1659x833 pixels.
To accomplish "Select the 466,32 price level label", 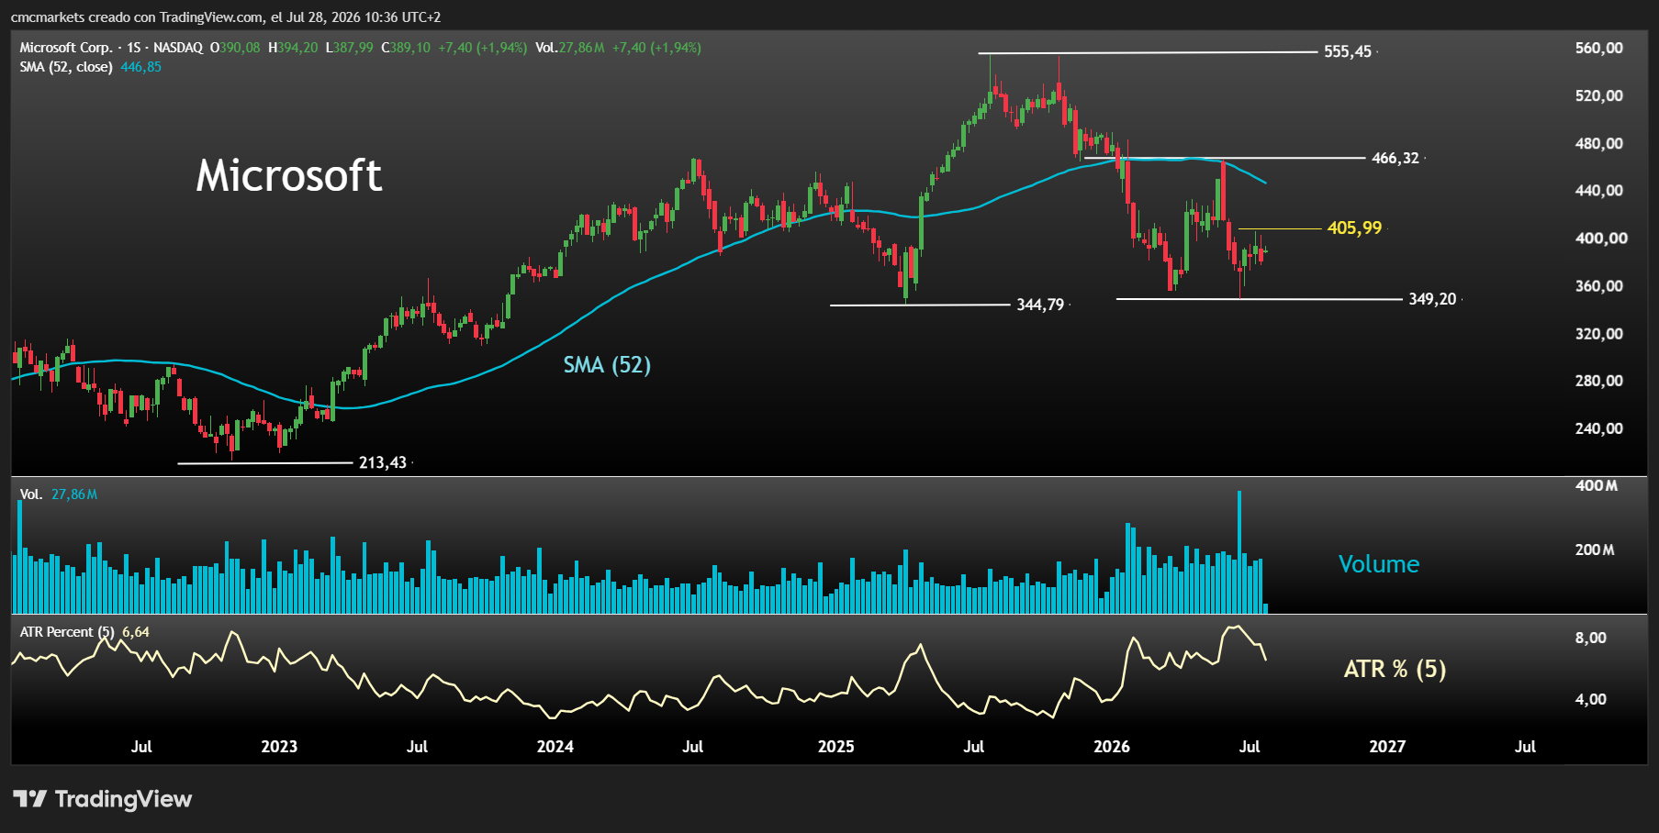I will click(1396, 158).
